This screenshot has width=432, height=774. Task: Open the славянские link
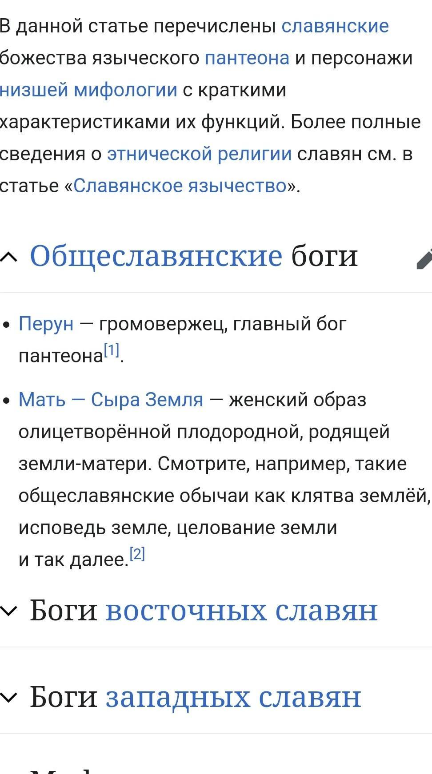click(335, 26)
